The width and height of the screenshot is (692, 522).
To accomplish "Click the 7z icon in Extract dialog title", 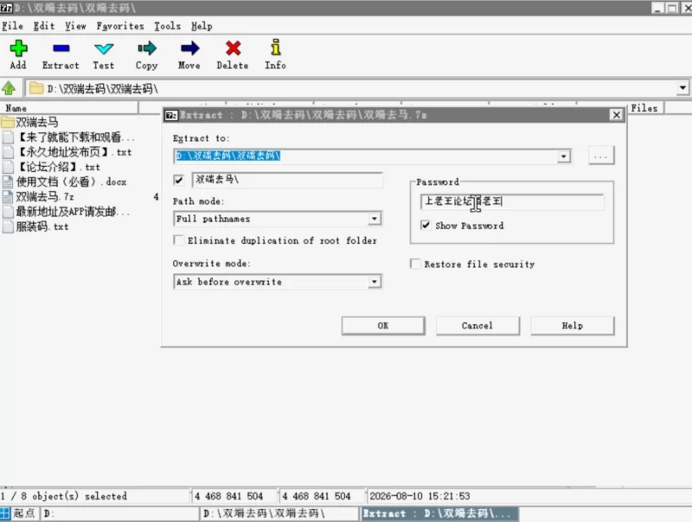I will tap(171, 116).
